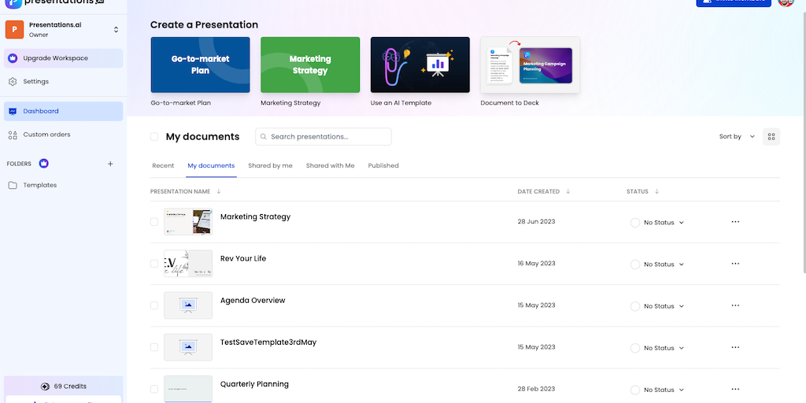Open the Sort by dropdown
The image size is (806, 403).
click(x=737, y=137)
